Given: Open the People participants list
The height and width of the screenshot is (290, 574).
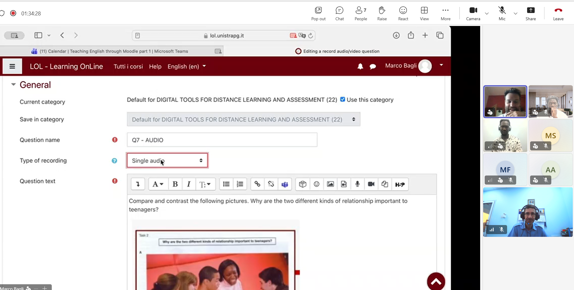Looking at the screenshot, I should click(x=361, y=14).
